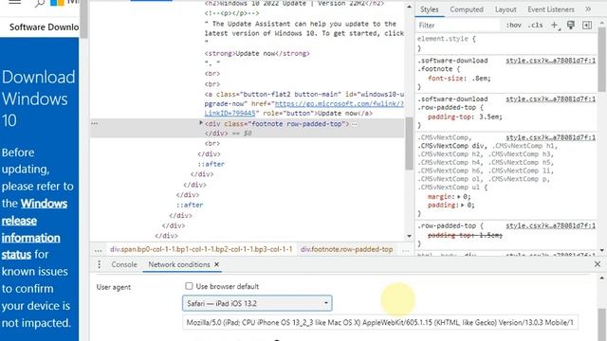The width and height of the screenshot is (607, 341).
Task: Select the Network conditions drawer tab
Action: tap(179, 265)
